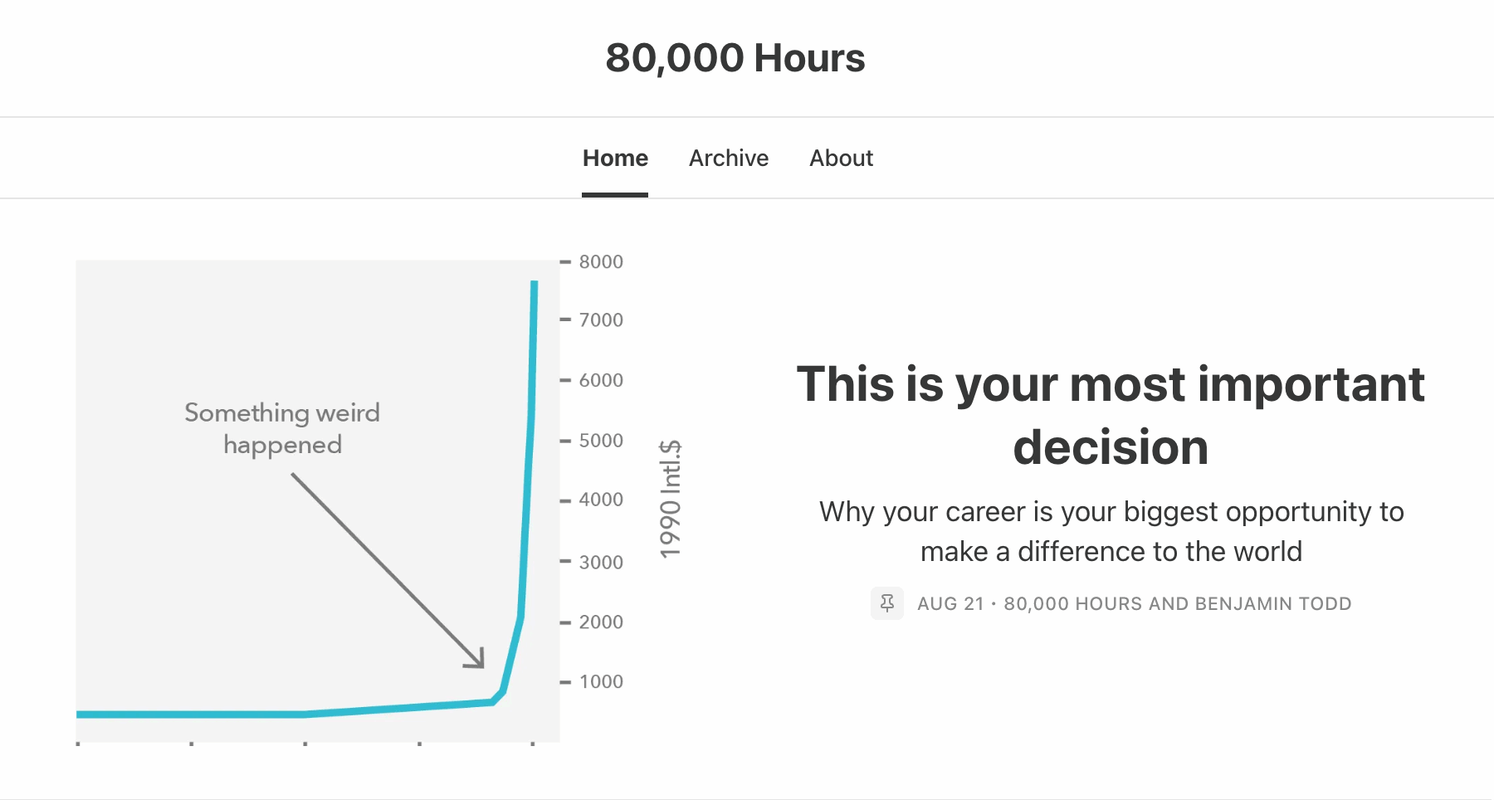Click the subtitle about career opportunity
This screenshot has width=1494, height=800.
(x=1111, y=531)
